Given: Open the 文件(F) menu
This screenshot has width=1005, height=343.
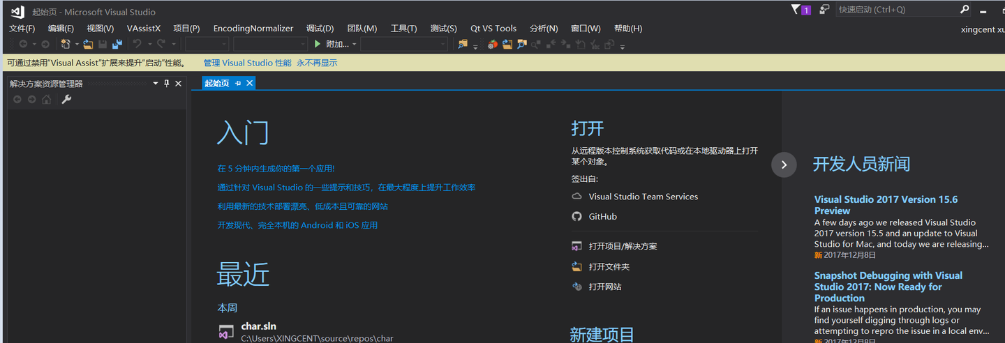Looking at the screenshot, I should pos(22,29).
